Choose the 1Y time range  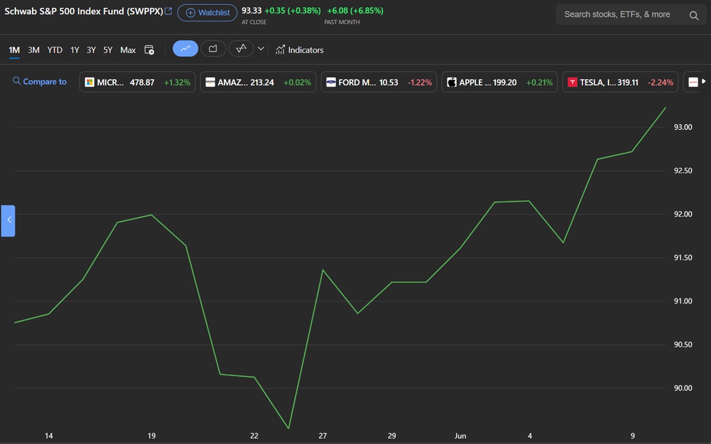[x=75, y=50]
